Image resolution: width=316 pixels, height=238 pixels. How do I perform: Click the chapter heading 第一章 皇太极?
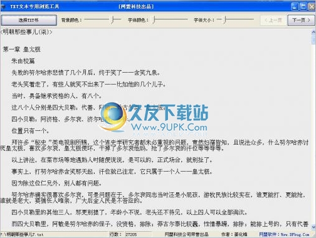[x=22, y=49]
